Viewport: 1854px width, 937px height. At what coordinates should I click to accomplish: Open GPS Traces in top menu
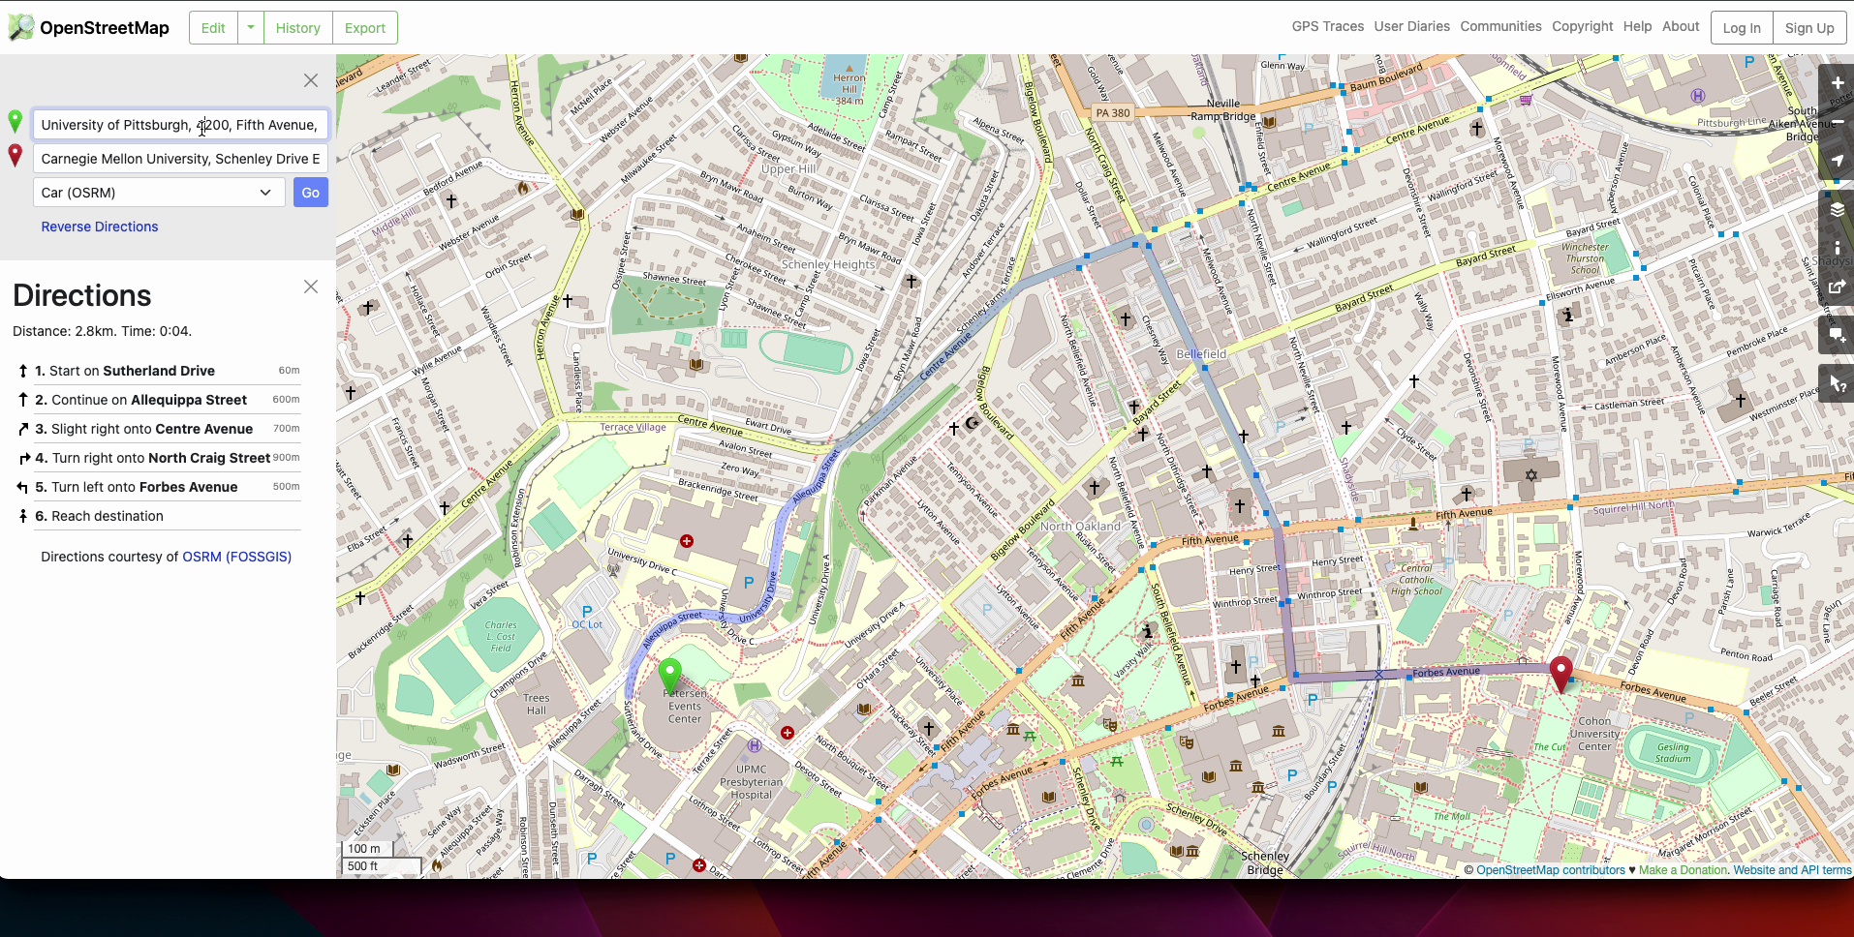(x=1327, y=27)
